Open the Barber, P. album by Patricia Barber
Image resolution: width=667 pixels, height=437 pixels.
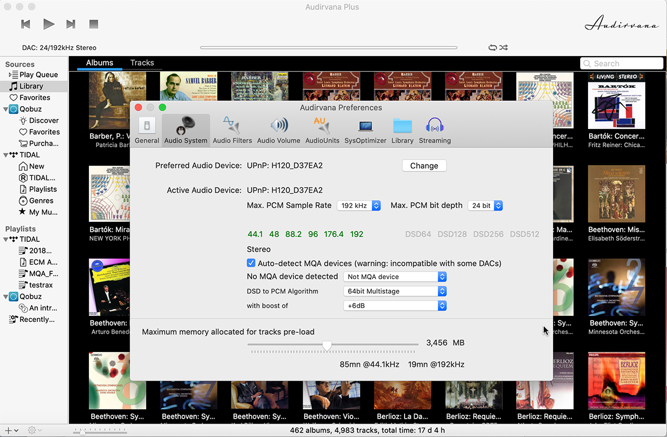click(x=117, y=101)
